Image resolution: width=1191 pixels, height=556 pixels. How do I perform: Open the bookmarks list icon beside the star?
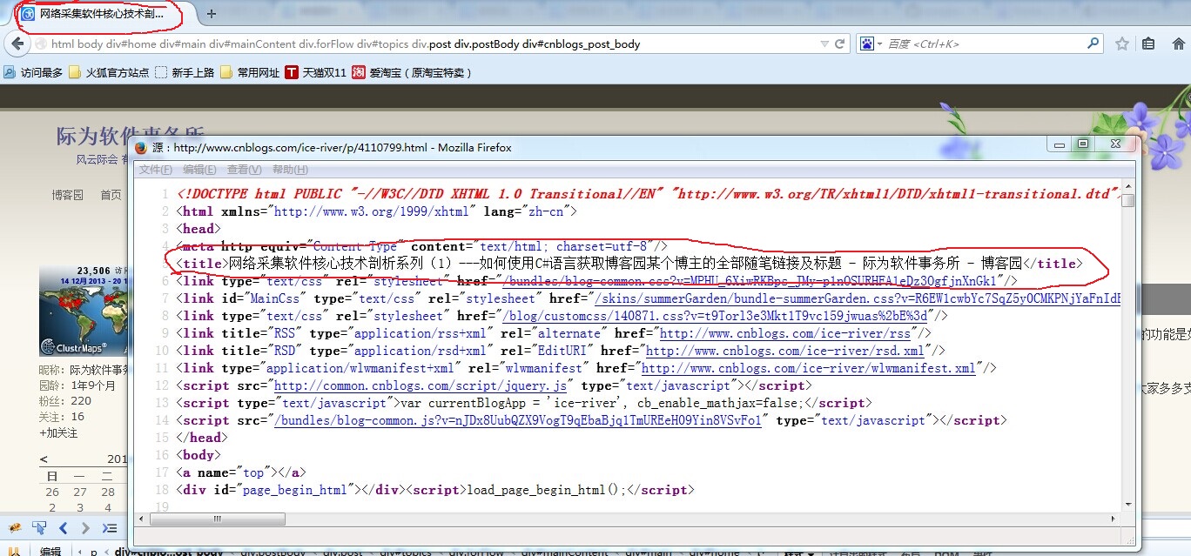point(1148,44)
